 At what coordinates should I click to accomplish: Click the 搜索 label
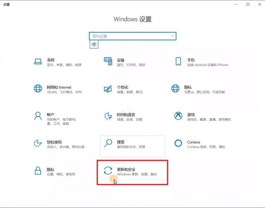[x=121, y=142]
